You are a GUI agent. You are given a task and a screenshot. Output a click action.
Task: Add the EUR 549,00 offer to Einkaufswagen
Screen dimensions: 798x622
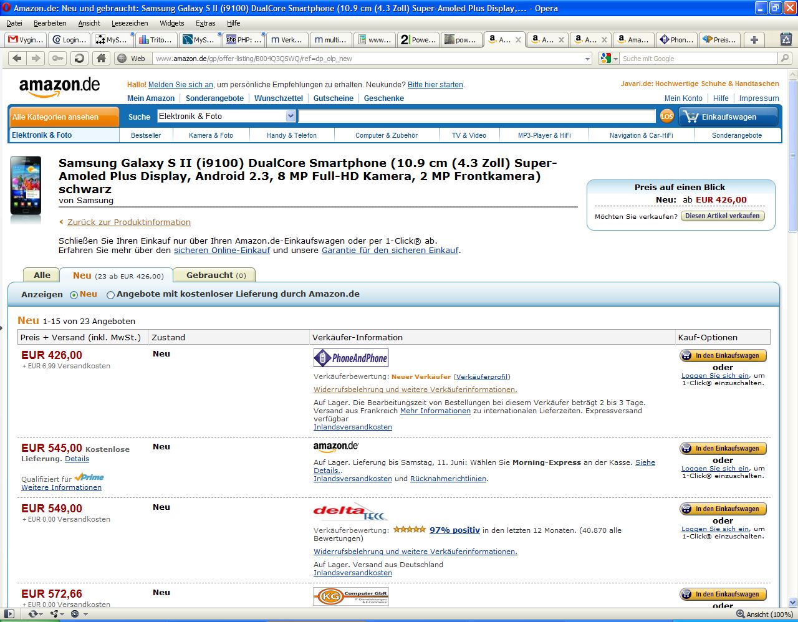(x=723, y=509)
